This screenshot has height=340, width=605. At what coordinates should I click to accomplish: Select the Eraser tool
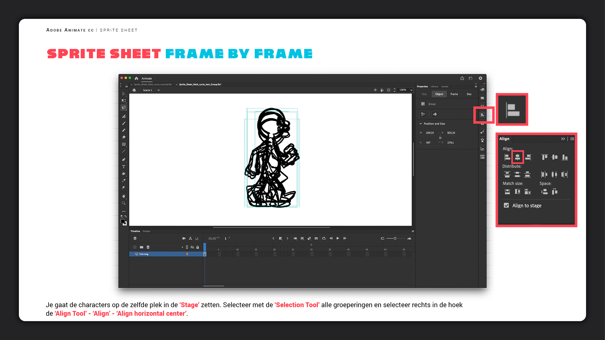tap(124, 137)
